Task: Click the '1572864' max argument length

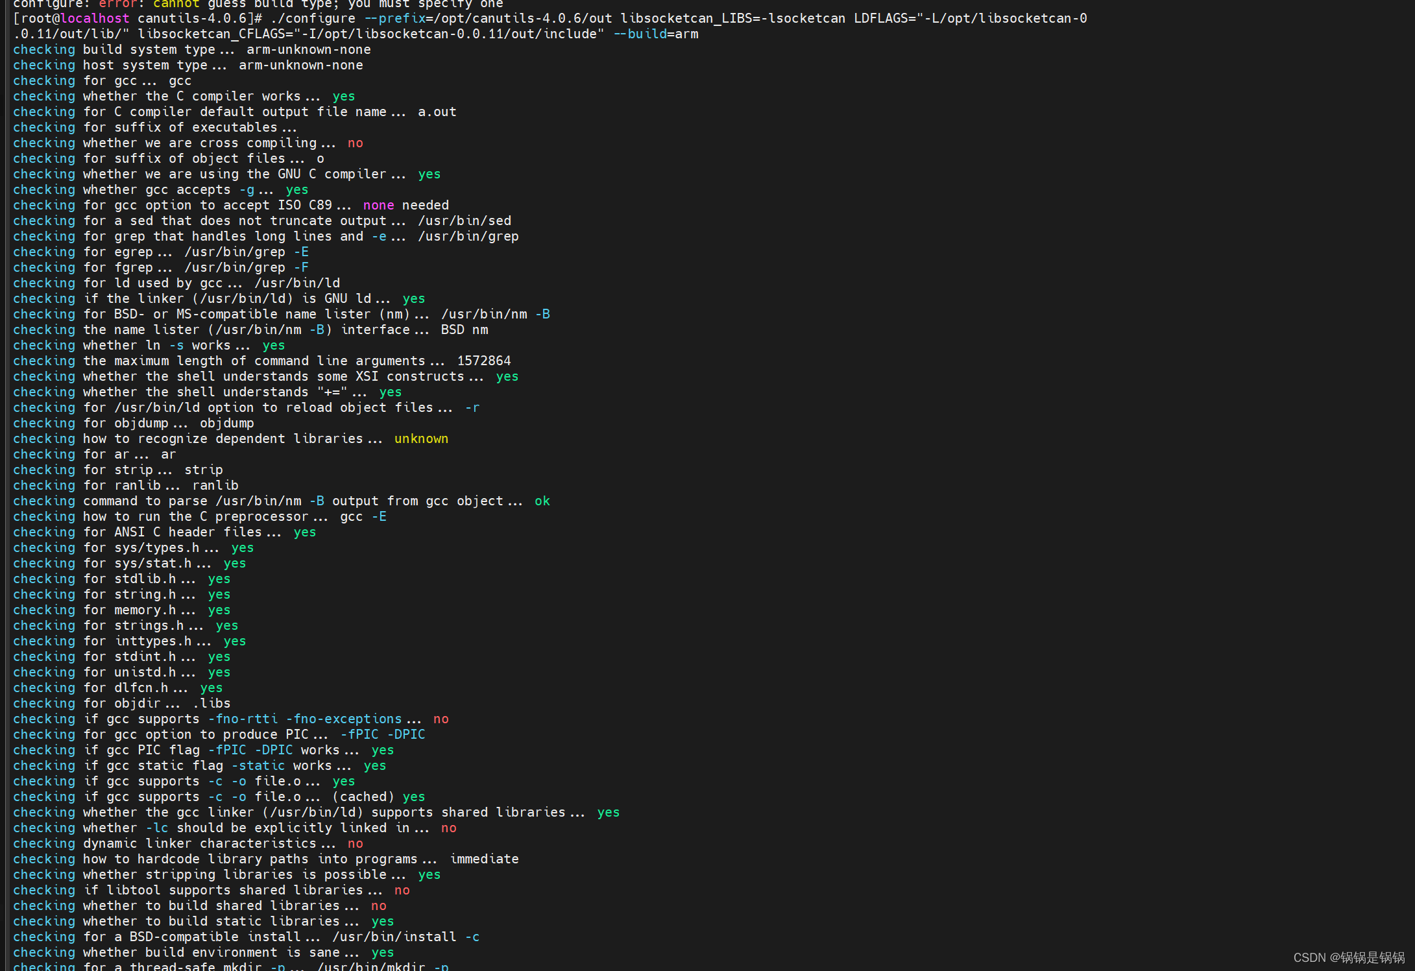Action: click(x=484, y=361)
